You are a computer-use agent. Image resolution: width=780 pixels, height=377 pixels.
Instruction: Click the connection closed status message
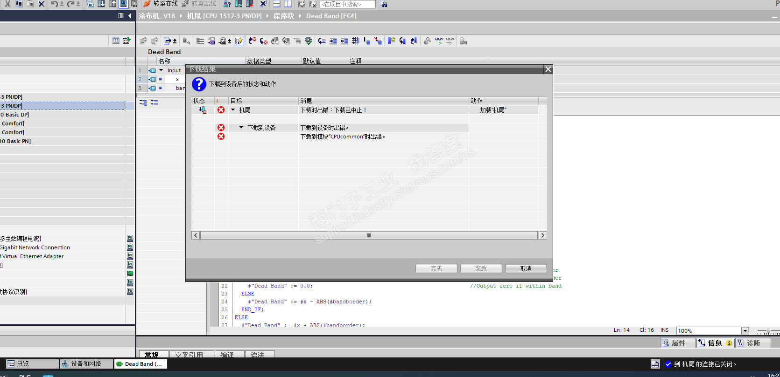(x=705, y=364)
